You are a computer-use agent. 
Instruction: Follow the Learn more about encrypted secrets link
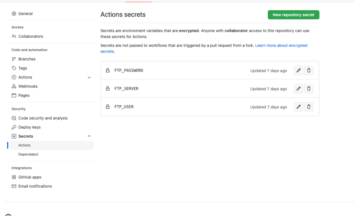pos(281,46)
